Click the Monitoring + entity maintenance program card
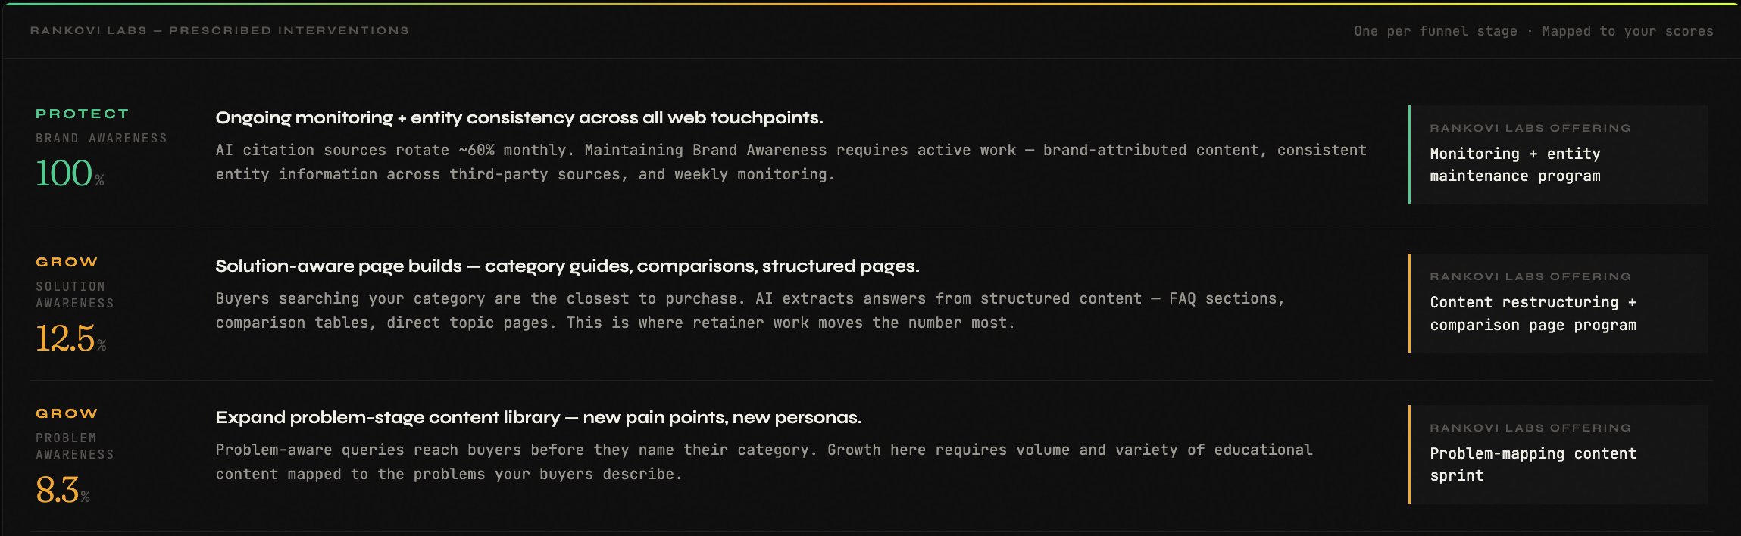Image resolution: width=1741 pixels, height=536 pixels. pos(1558,154)
